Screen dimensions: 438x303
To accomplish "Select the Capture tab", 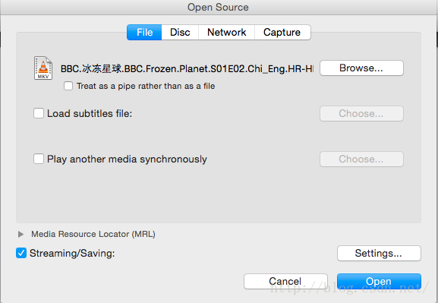I will pyautogui.click(x=282, y=32).
